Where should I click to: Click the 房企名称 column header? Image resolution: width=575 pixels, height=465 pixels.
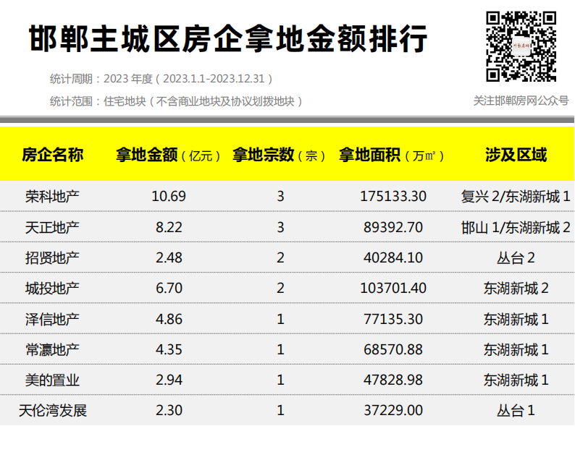pyautogui.click(x=52, y=155)
